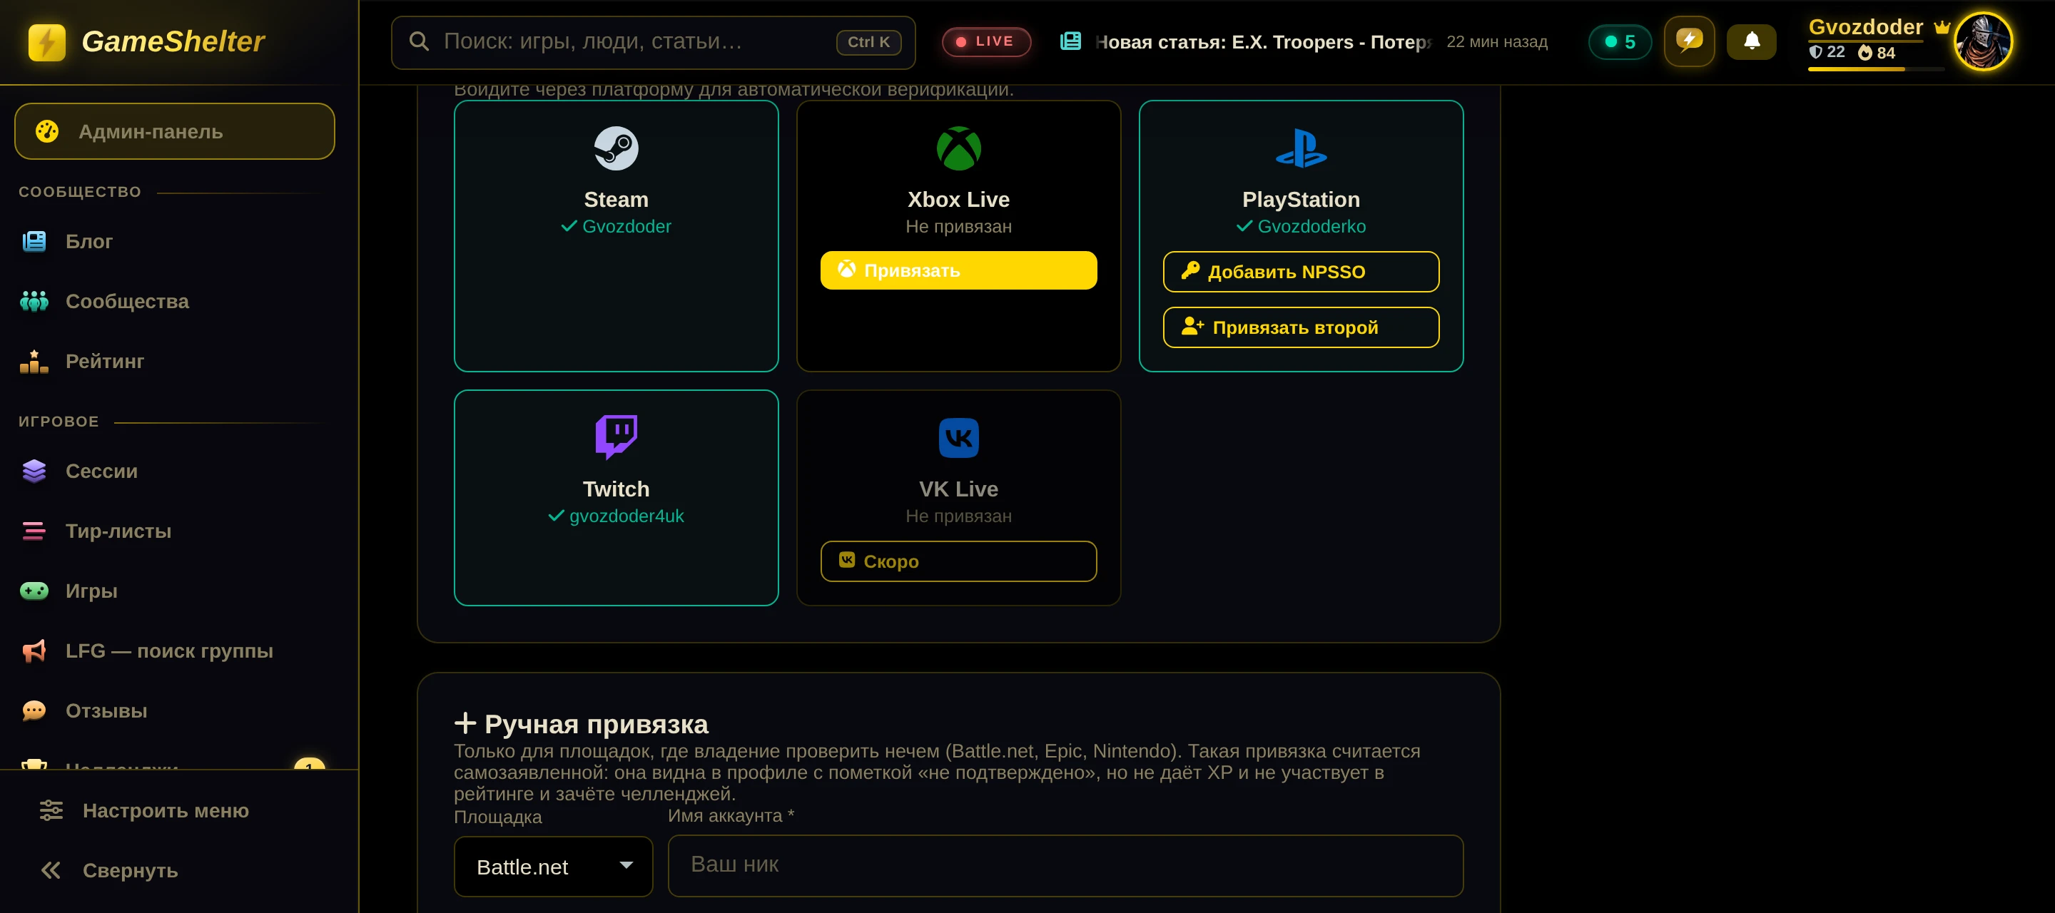Click the Xbox logo icon
The height and width of the screenshot is (913, 2055).
click(x=958, y=148)
